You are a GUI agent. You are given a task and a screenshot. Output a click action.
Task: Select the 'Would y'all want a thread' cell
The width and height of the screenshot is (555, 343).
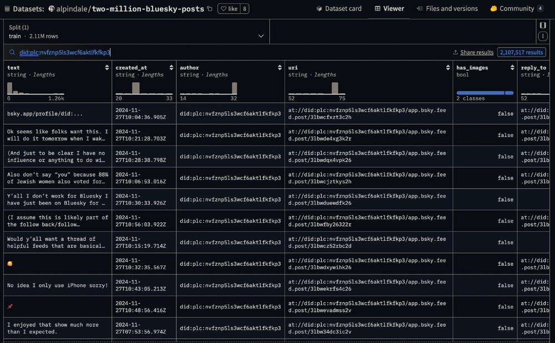(58, 243)
